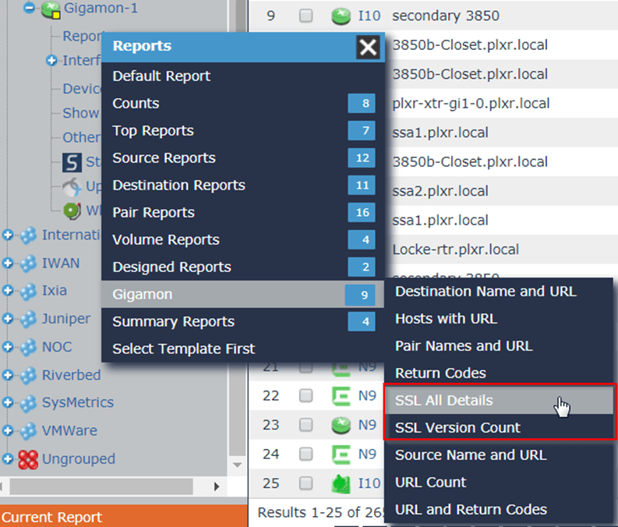618x527 pixels.
Task: Open the Gigamon-1 tree item
Action: tap(101, 8)
